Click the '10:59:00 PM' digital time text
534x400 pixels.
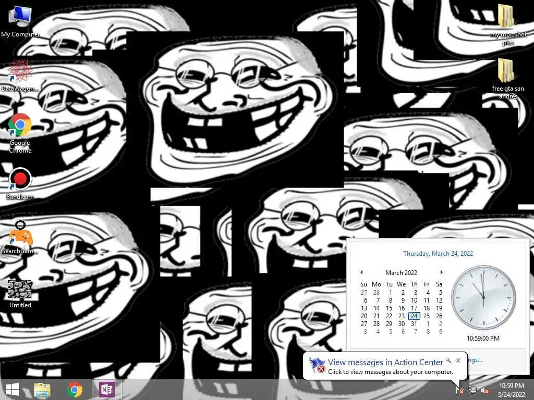pyautogui.click(x=483, y=339)
